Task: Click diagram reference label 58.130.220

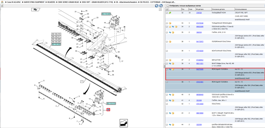Action: pyautogui.click(x=56, y=39)
